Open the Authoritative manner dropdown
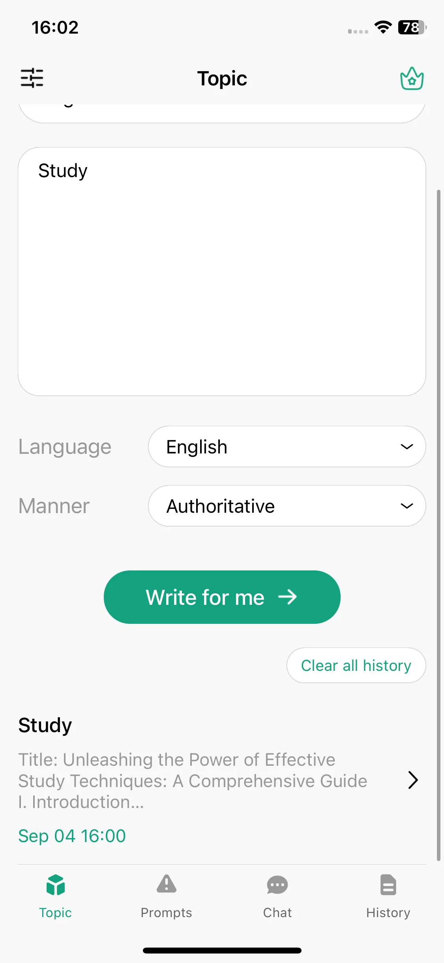 pyautogui.click(x=287, y=506)
